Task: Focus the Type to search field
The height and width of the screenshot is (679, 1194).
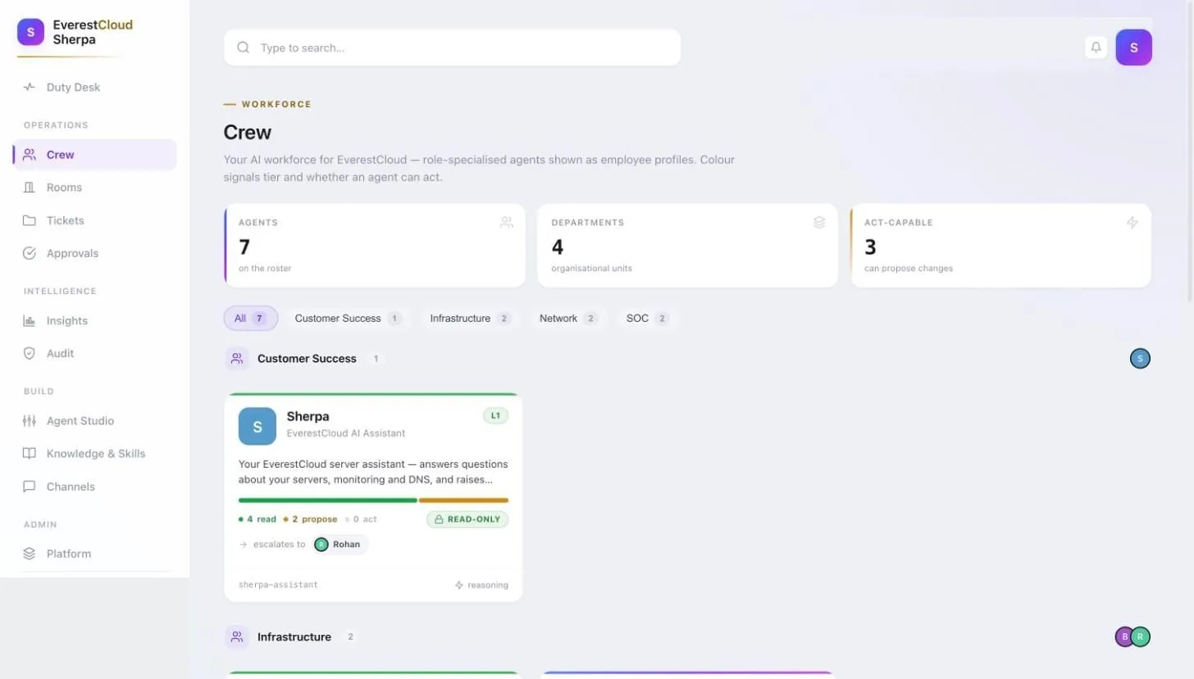Action: tap(452, 48)
